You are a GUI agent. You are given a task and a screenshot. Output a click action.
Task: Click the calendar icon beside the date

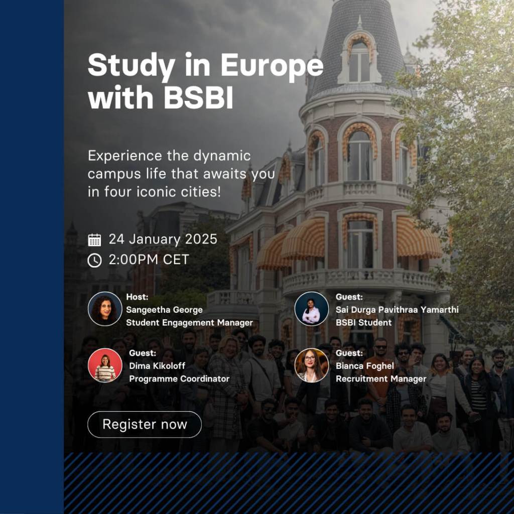94,239
